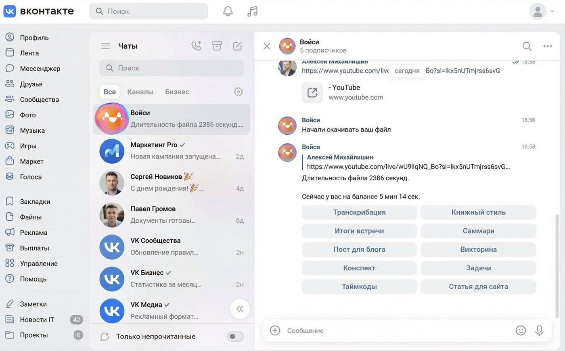Click the profile avatar in the header

pos(538,11)
